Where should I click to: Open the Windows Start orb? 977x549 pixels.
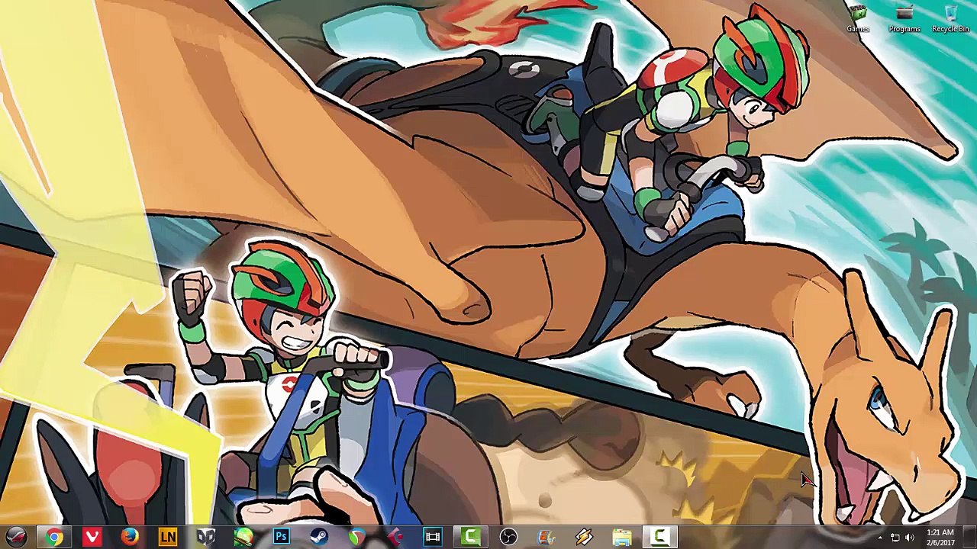[15, 538]
